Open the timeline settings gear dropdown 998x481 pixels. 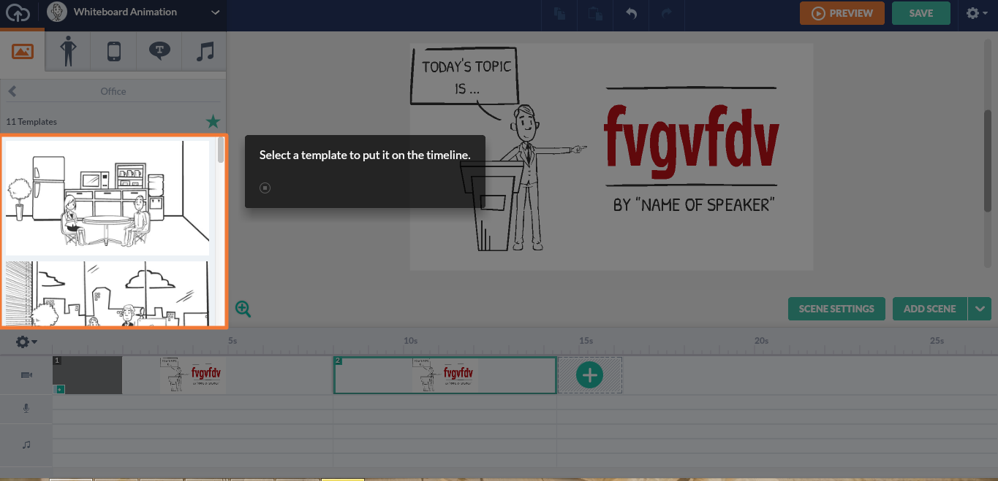tap(26, 342)
